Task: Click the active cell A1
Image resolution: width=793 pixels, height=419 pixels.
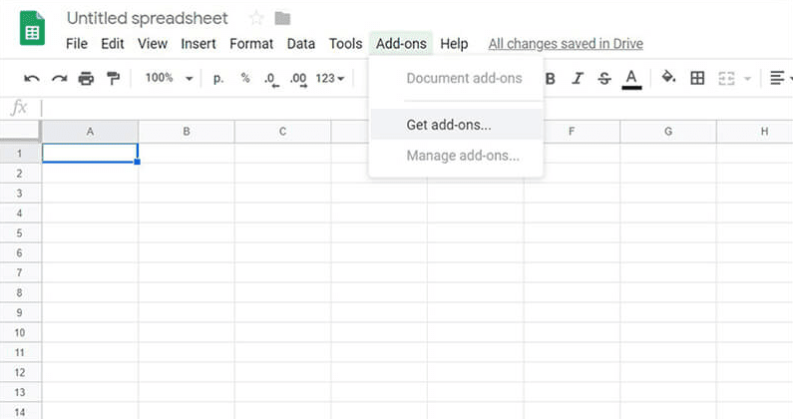Action: (90, 154)
